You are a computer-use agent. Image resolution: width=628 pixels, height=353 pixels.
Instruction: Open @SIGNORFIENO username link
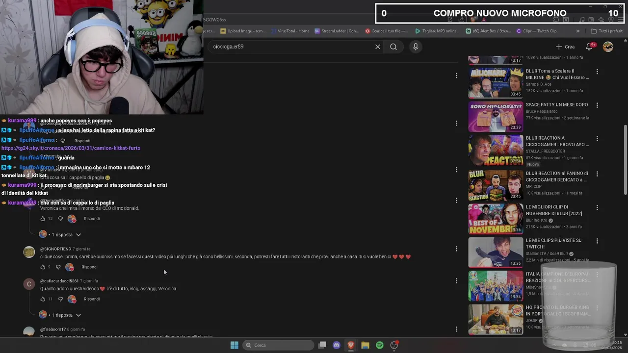click(55, 249)
